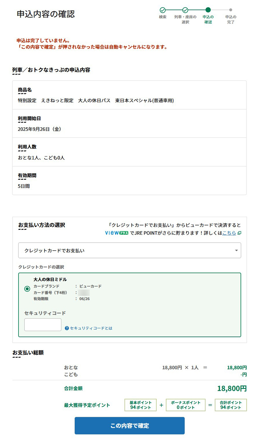This screenshot has height=439, width=264.
Task: Click the 申込の確認 step label
Action: (208, 19)
